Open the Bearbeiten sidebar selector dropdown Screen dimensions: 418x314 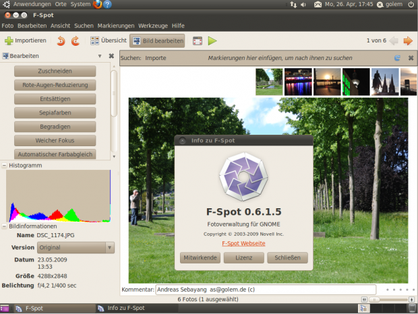[x=100, y=56]
